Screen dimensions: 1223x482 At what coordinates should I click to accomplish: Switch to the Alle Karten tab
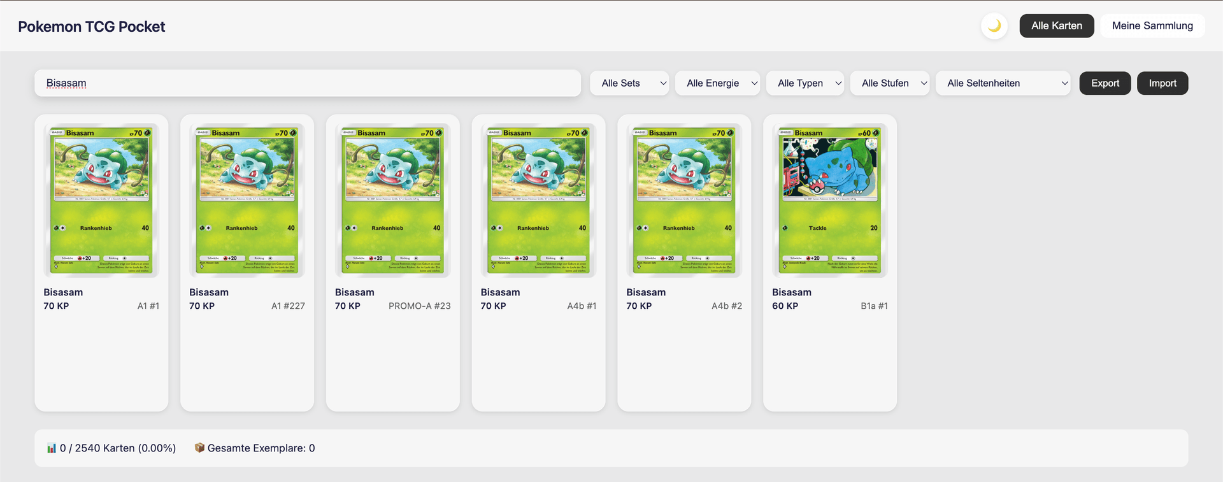click(x=1056, y=26)
